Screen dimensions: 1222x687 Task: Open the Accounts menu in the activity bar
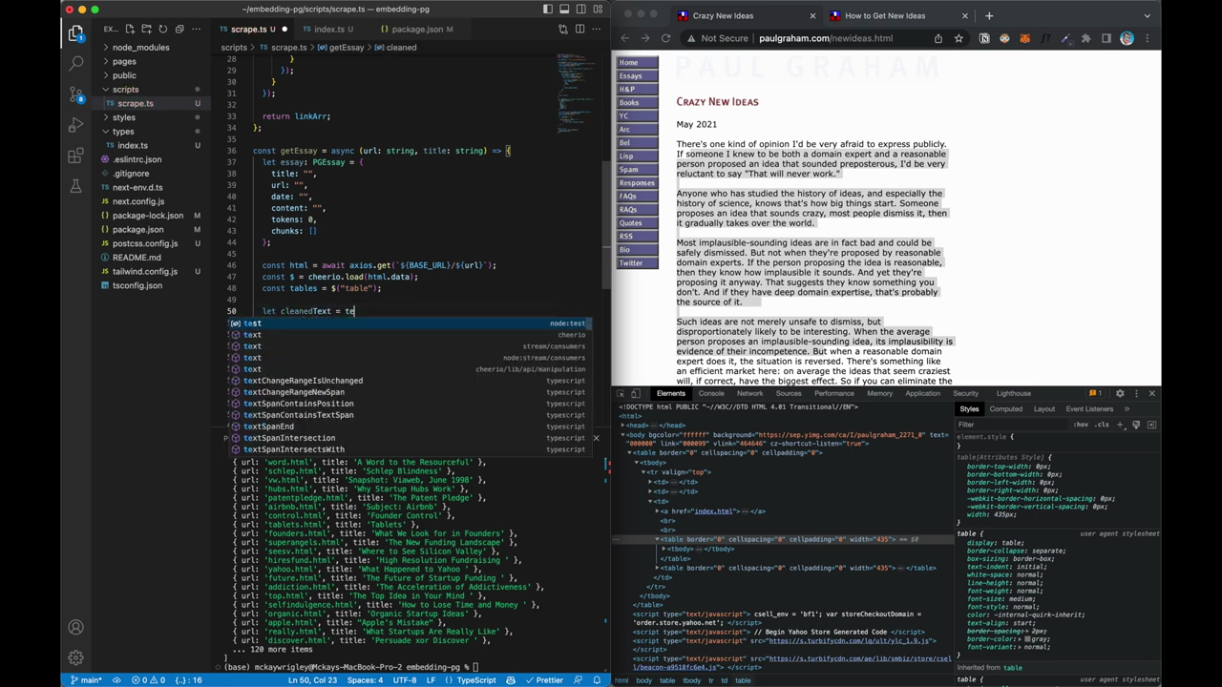[x=76, y=628]
